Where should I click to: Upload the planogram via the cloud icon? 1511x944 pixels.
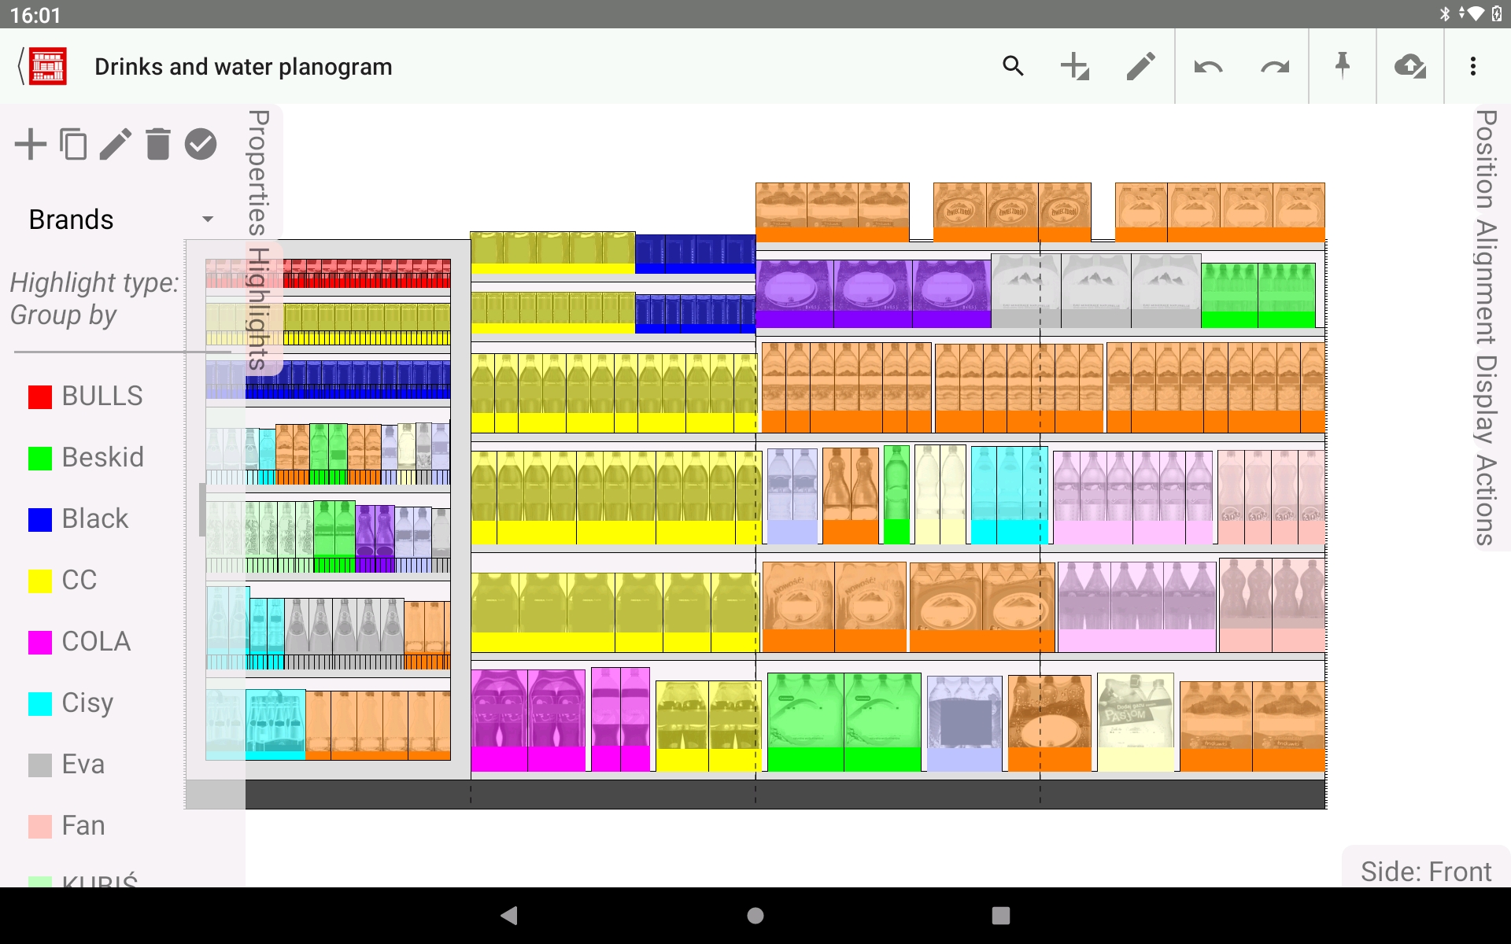[1411, 66]
